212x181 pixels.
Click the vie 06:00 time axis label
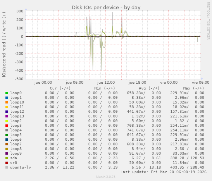200,83
